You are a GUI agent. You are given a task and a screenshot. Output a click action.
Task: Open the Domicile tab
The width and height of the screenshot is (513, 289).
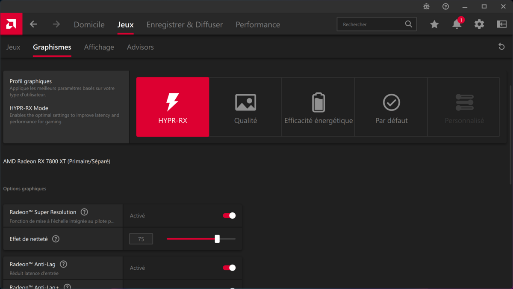click(89, 24)
